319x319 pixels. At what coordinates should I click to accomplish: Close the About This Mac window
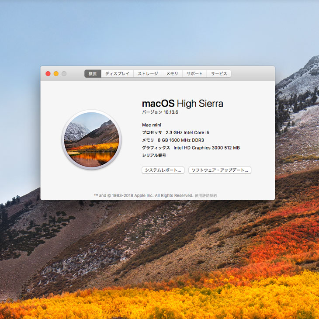[x=48, y=74]
